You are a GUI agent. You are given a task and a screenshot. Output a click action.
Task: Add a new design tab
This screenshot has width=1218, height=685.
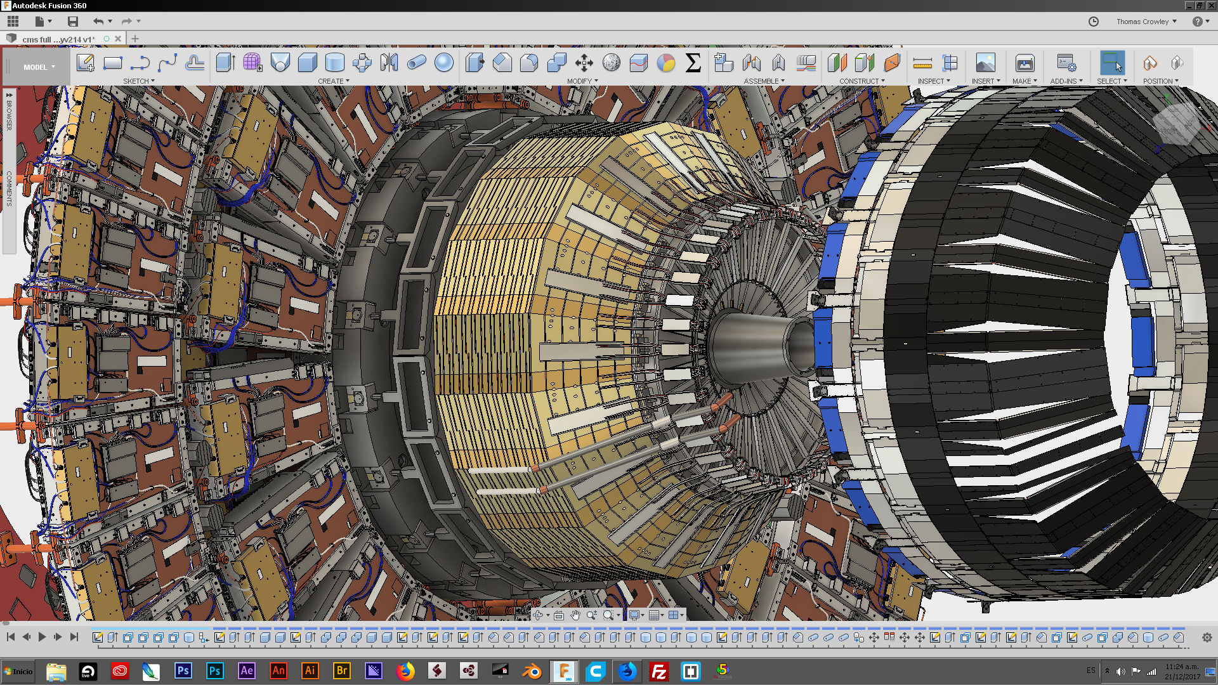pyautogui.click(x=134, y=39)
